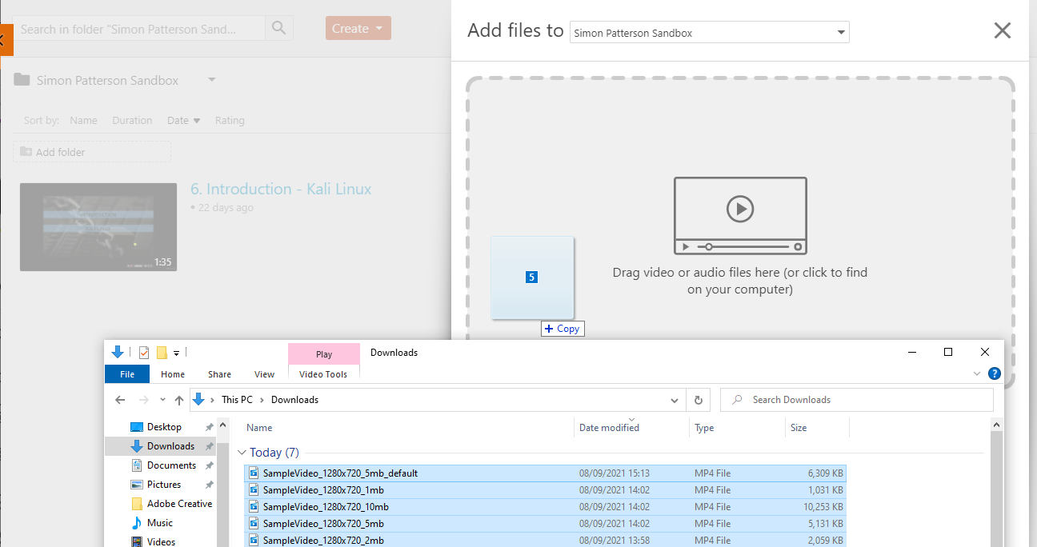Switch to the Home ribbon tab

tap(173, 374)
